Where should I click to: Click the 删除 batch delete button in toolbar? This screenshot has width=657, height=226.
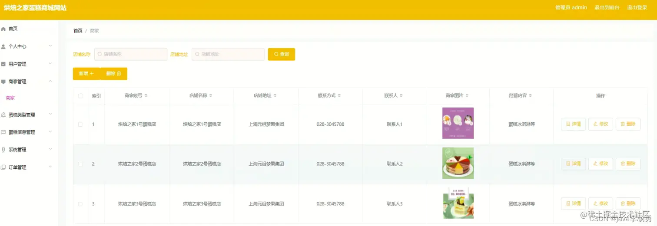coord(114,74)
